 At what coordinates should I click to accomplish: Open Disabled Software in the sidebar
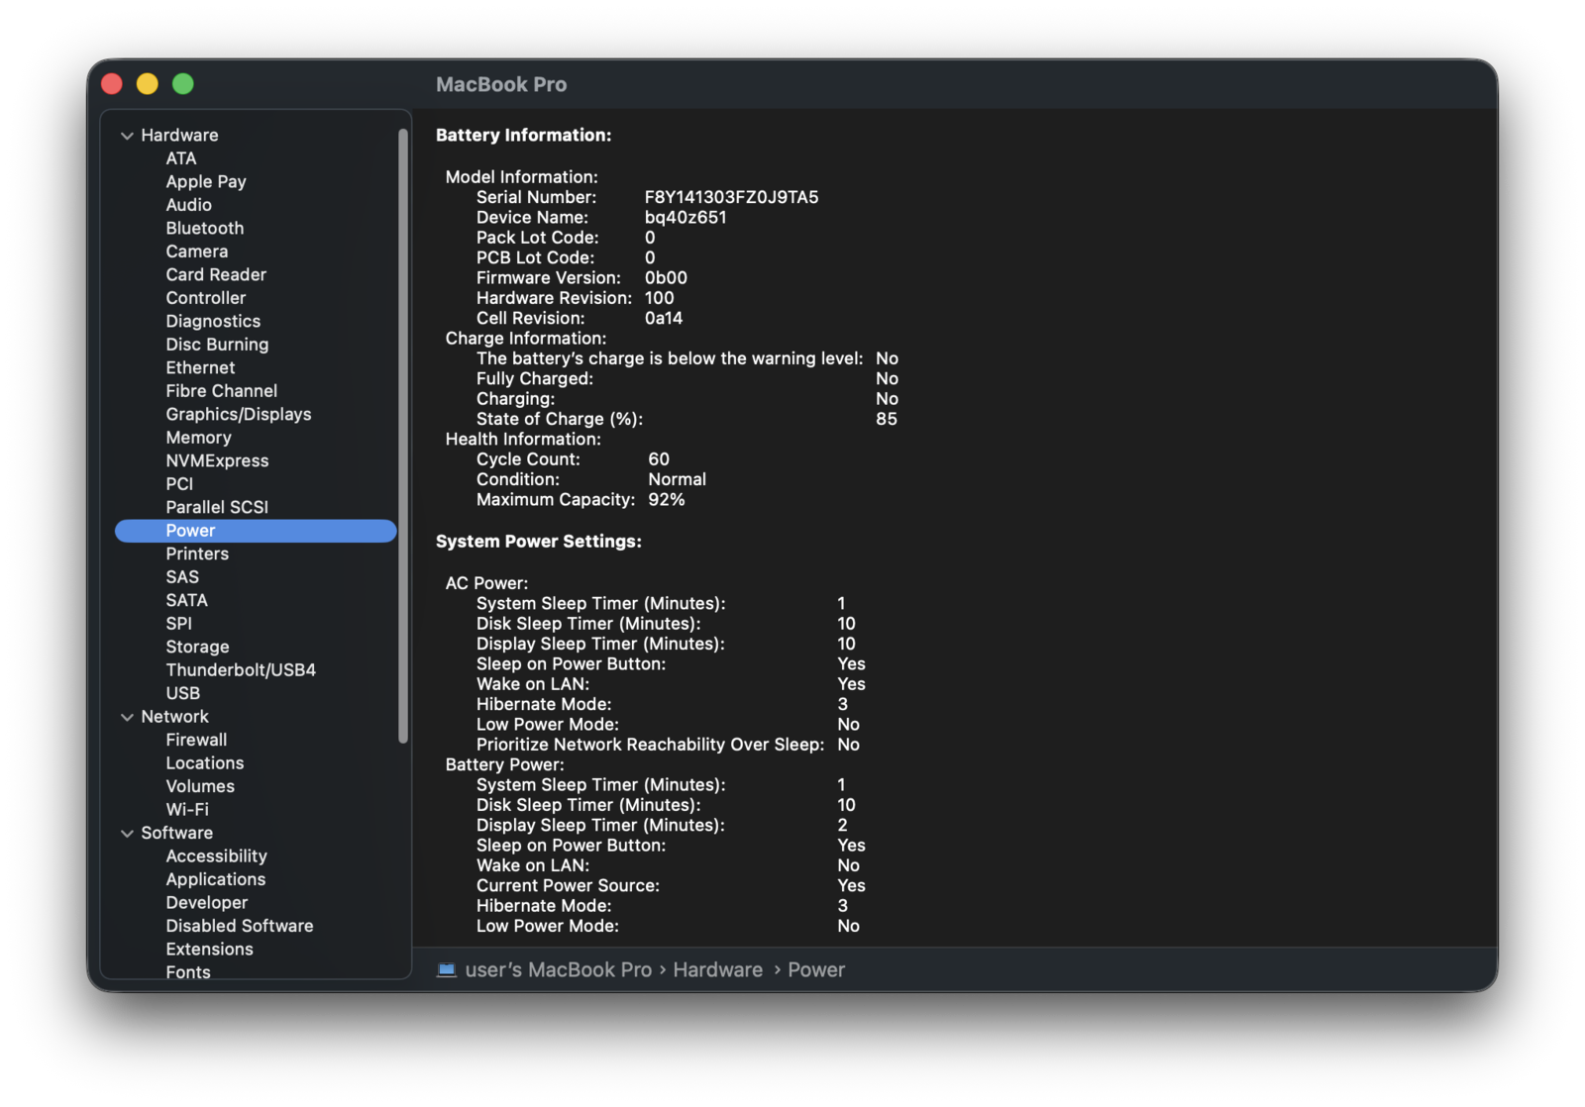[x=239, y=926]
